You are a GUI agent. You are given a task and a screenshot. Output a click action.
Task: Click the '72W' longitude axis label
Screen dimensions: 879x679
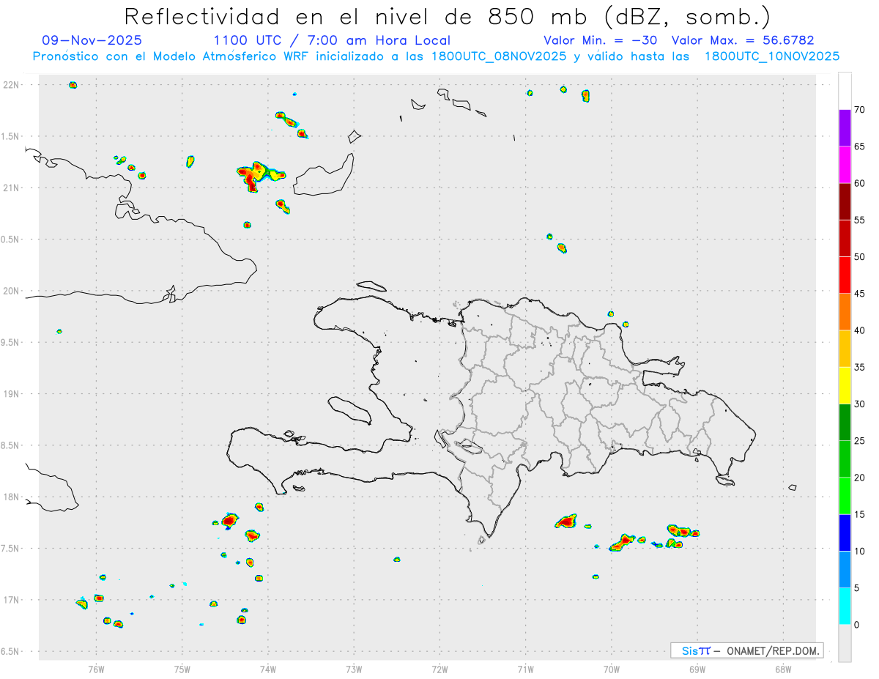(439, 669)
